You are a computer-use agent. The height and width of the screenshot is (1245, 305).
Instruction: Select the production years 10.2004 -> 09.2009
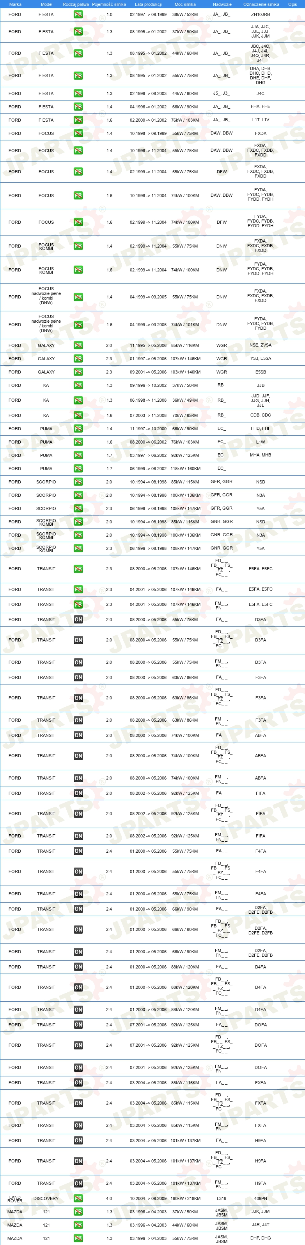[148, 1198]
